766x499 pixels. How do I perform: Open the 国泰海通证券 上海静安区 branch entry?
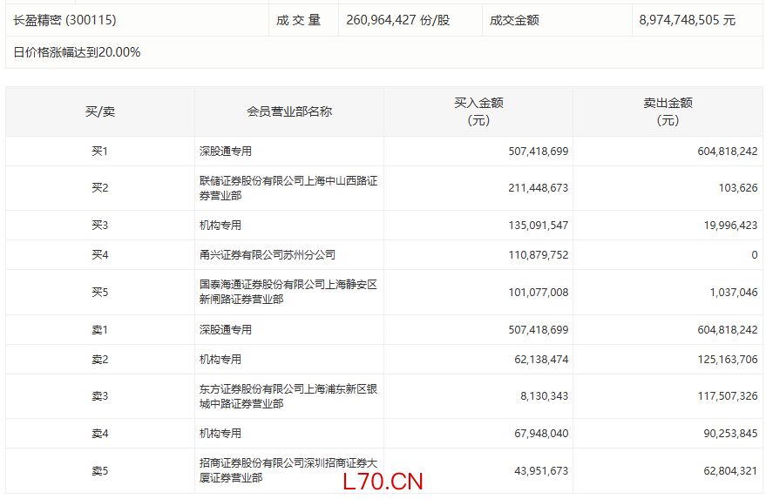coord(288,292)
